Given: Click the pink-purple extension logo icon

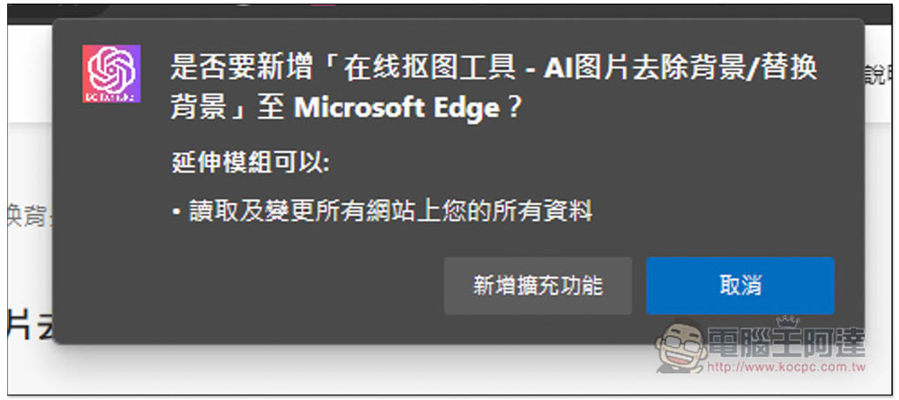Looking at the screenshot, I should coord(111,74).
